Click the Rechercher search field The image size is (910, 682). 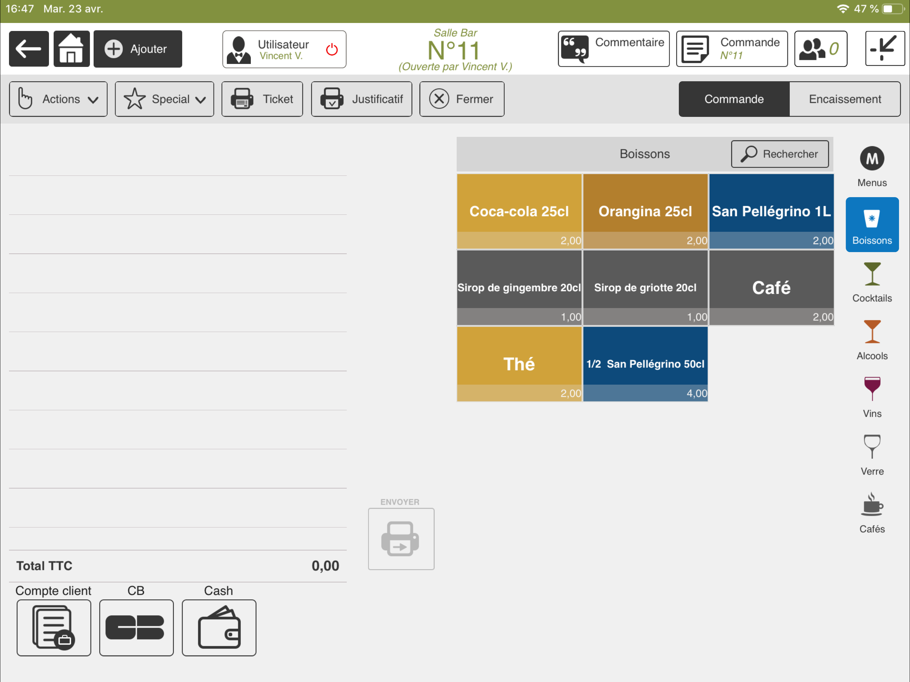(779, 154)
